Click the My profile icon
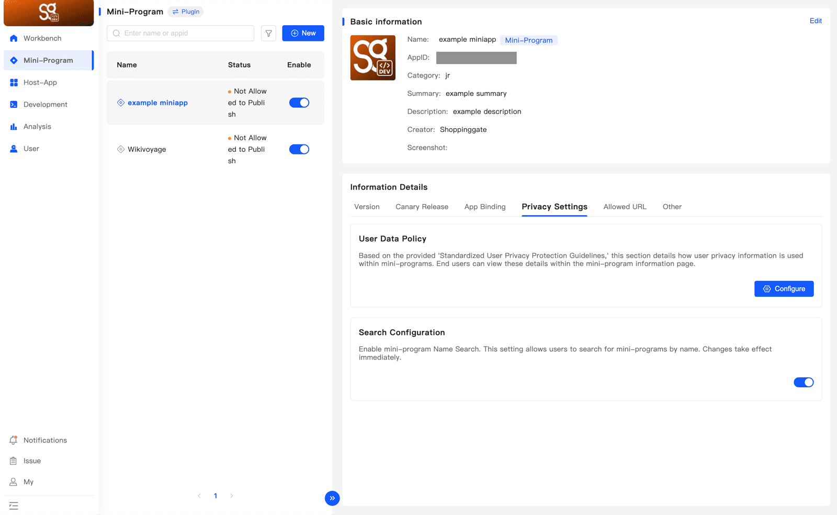 (x=14, y=482)
